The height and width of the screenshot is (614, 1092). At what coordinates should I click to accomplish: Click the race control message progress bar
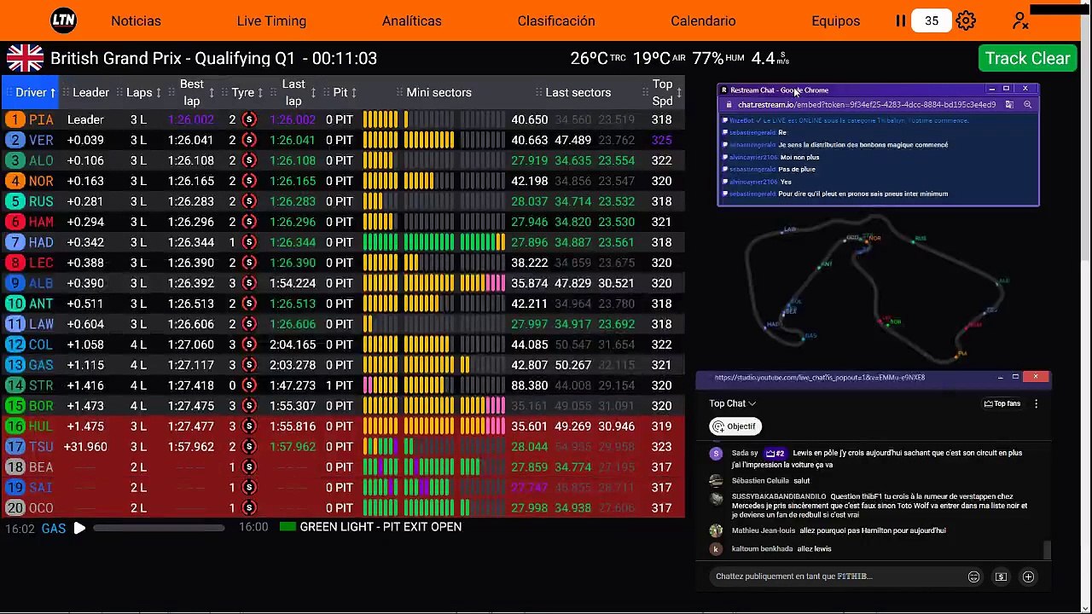(159, 528)
